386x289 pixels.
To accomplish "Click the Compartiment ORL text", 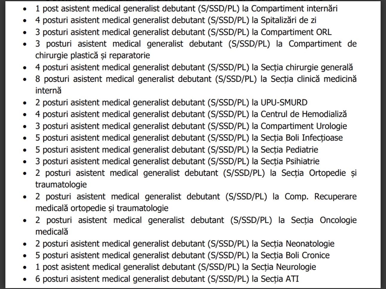I will (296, 32).
